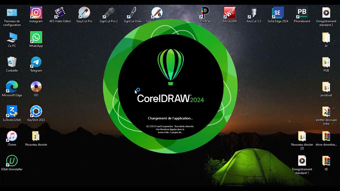Open SignCut Pro 2 shortcut
The image size is (340, 191).
coord(109,15)
